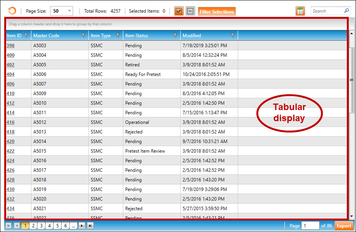
Task: Open the Item ID column filter
Action: [26, 36]
